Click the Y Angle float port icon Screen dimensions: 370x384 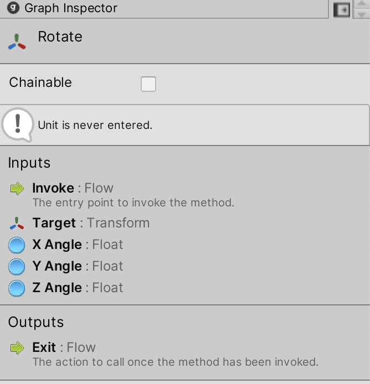coord(17,267)
